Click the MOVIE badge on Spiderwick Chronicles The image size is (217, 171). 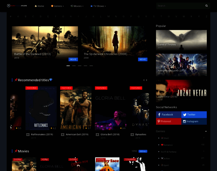(143, 59)
